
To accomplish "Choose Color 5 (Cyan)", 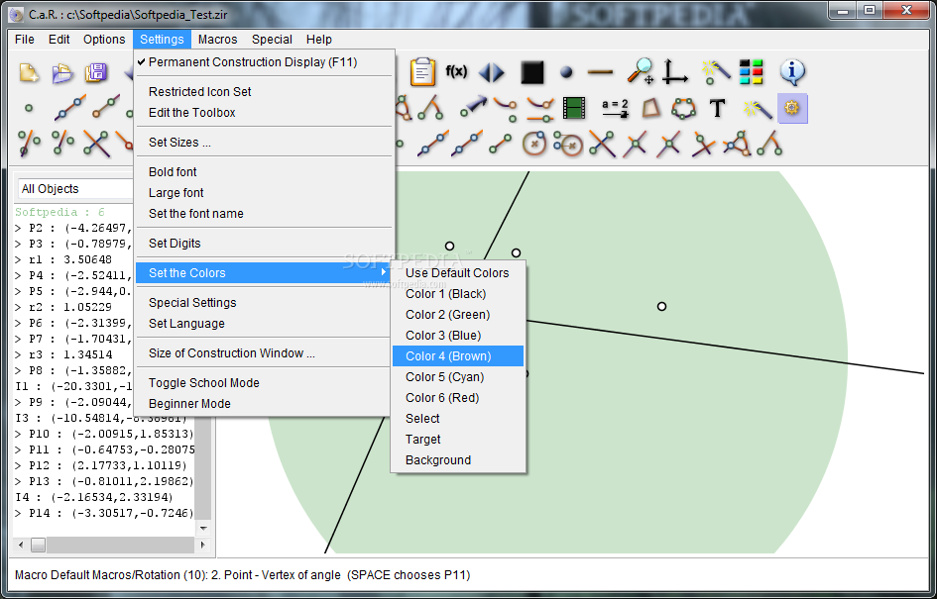I will pyautogui.click(x=458, y=377).
